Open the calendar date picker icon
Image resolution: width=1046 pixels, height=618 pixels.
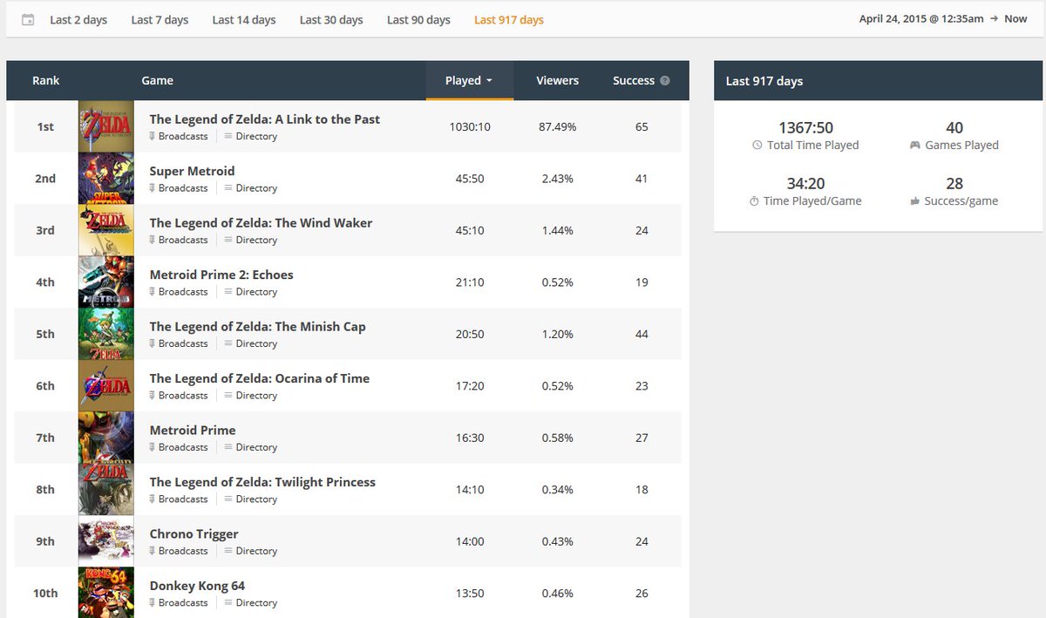click(x=28, y=19)
